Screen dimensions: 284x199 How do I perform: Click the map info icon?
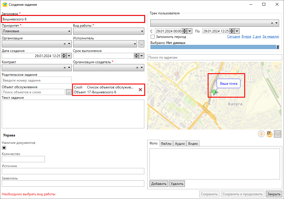tap(261, 134)
